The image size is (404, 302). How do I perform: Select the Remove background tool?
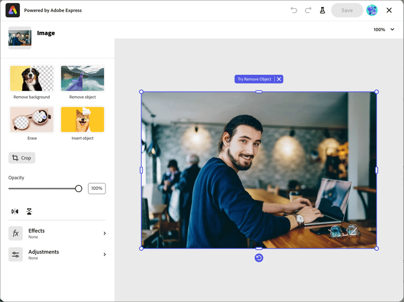(32, 82)
